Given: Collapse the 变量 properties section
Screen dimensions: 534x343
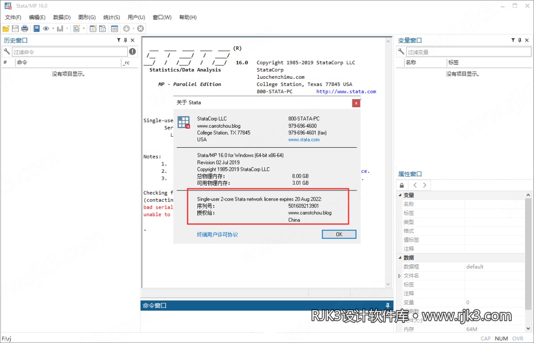Looking at the screenshot, I should click(400, 195).
